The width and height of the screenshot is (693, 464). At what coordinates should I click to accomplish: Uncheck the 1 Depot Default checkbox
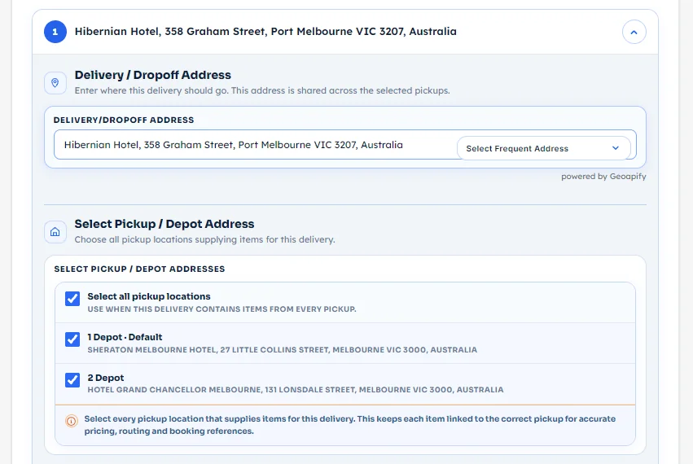pos(72,339)
